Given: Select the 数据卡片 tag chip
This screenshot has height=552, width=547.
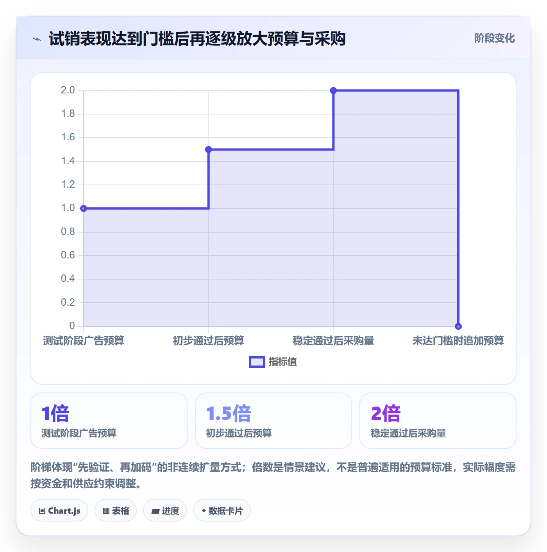Looking at the screenshot, I should (x=222, y=510).
